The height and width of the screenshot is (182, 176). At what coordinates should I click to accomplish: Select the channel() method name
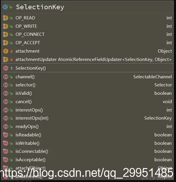(25, 77)
